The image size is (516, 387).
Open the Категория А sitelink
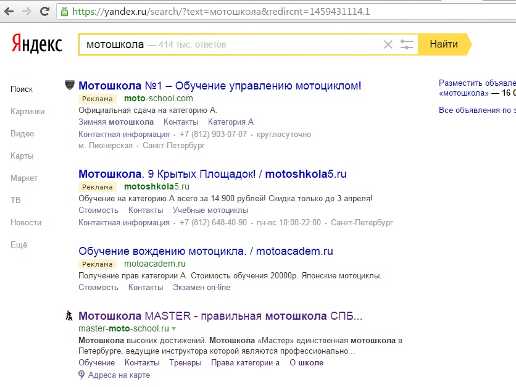point(231,122)
